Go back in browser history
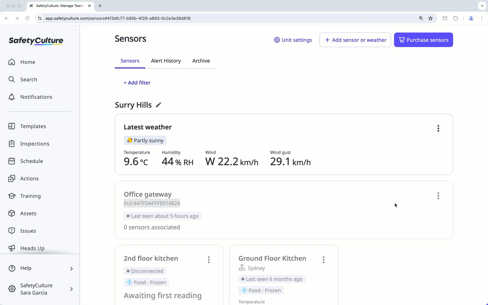The width and height of the screenshot is (488, 305). 6,18
